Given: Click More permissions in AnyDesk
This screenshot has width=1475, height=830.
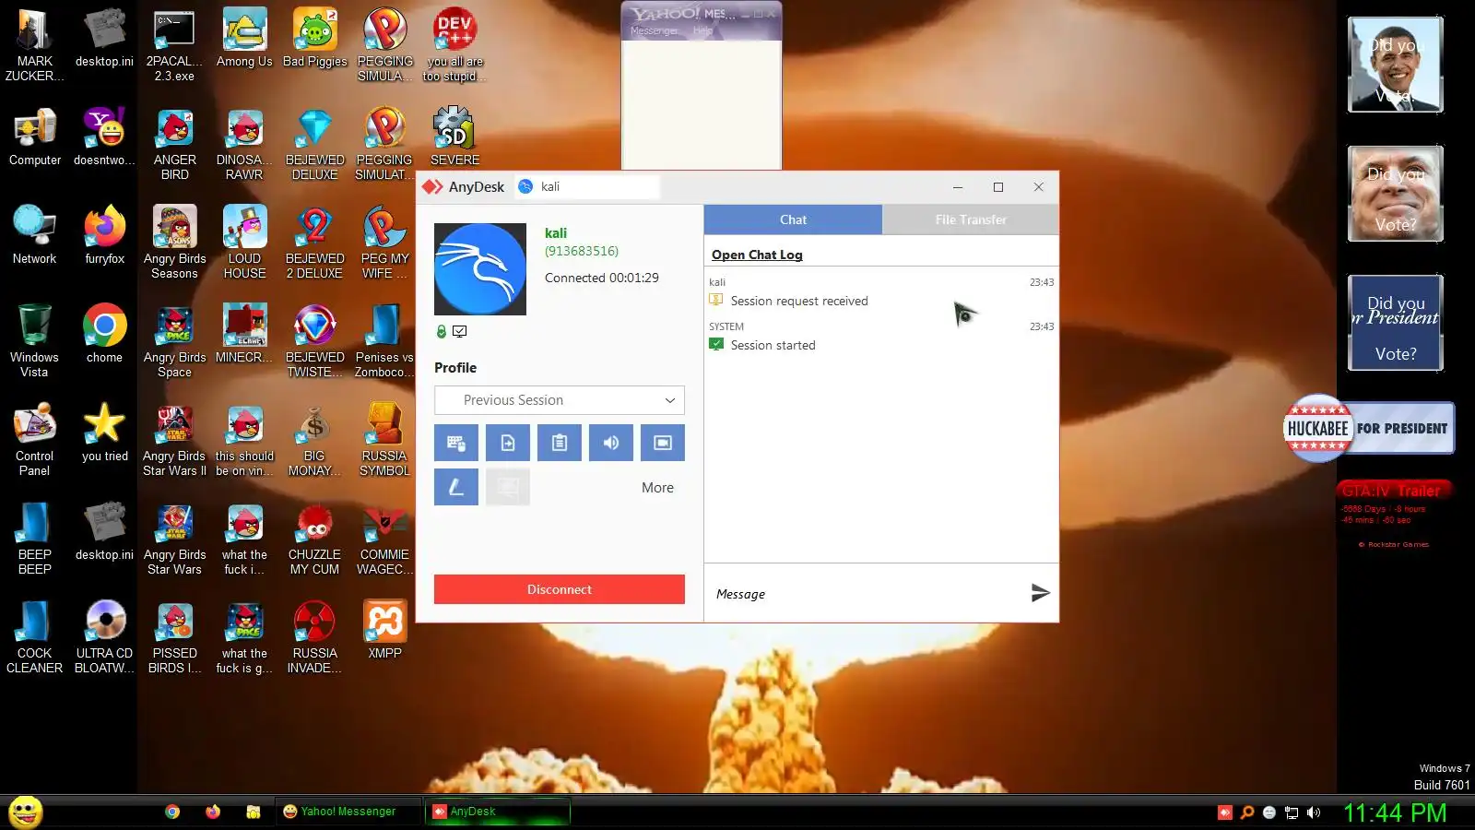Looking at the screenshot, I should click(657, 488).
